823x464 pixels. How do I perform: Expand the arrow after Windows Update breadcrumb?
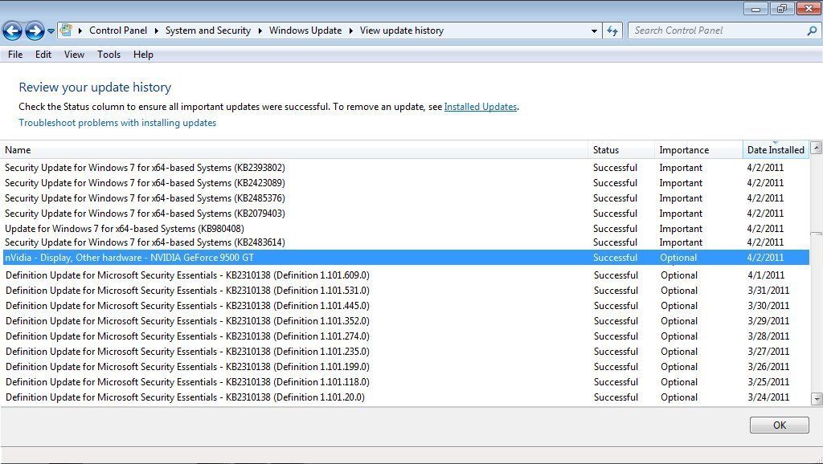pos(351,31)
